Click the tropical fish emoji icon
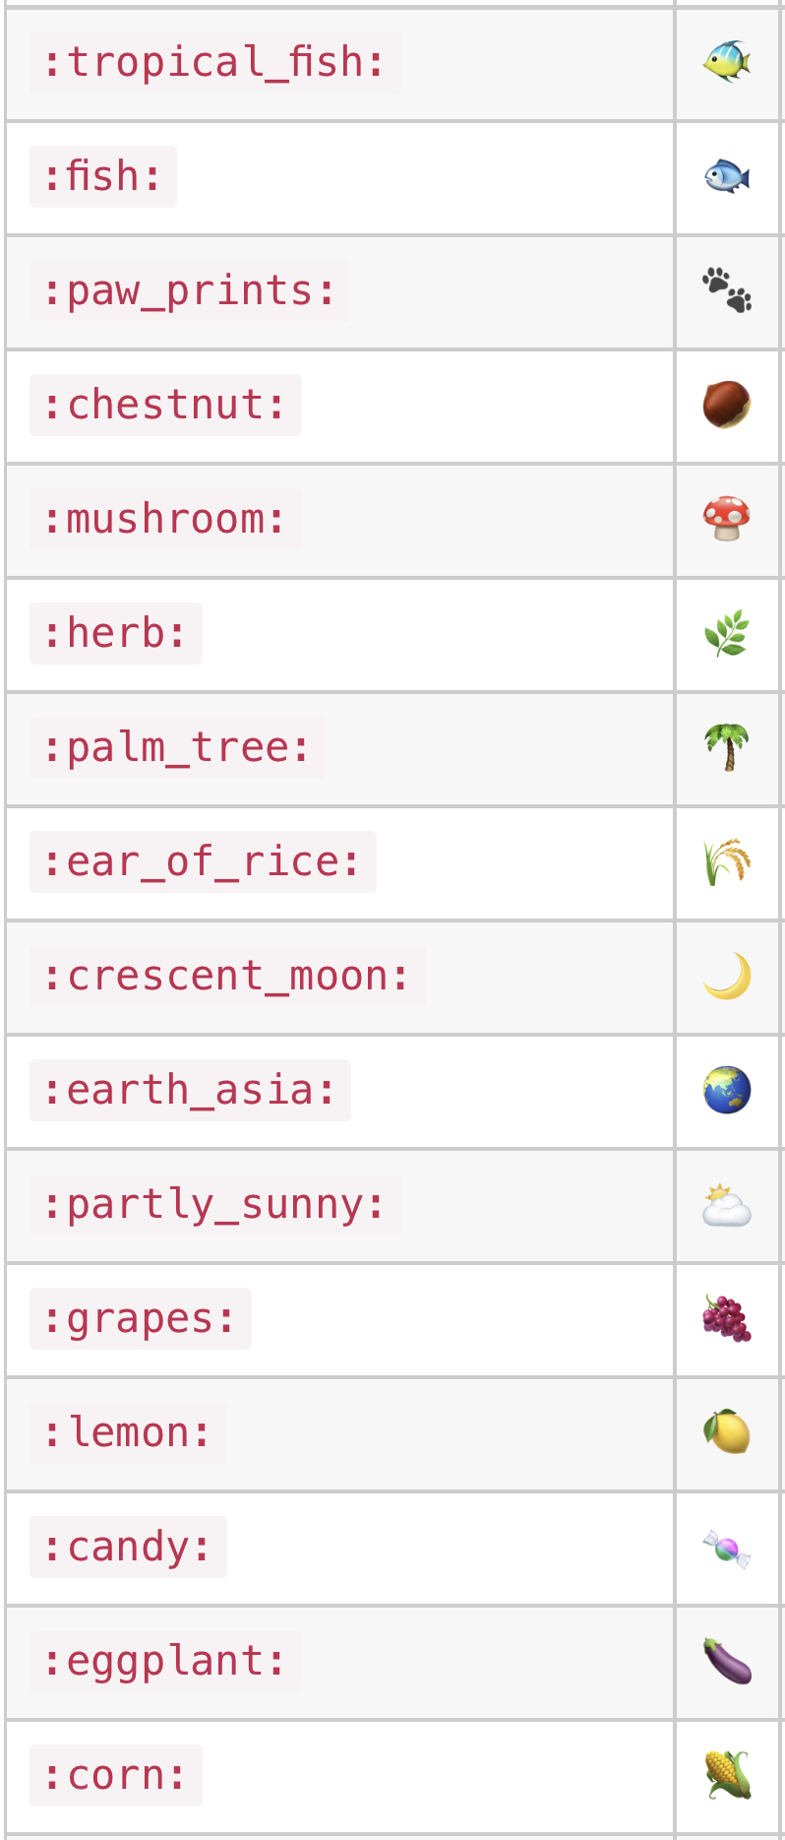This screenshot has width=785, height=1840. click(727, 62)
